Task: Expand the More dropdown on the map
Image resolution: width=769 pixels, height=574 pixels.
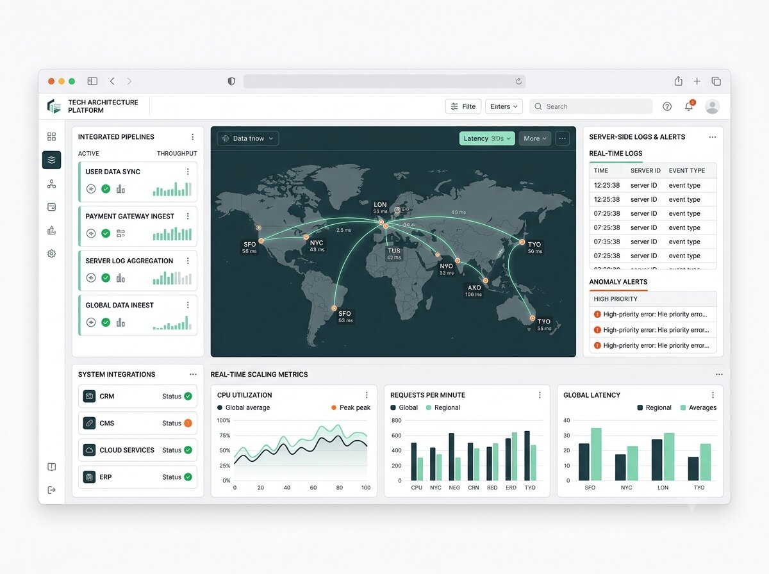Action: click(535, 138)
